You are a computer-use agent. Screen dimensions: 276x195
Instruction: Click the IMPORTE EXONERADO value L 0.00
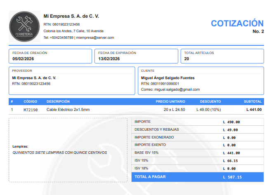click(229, 138)
